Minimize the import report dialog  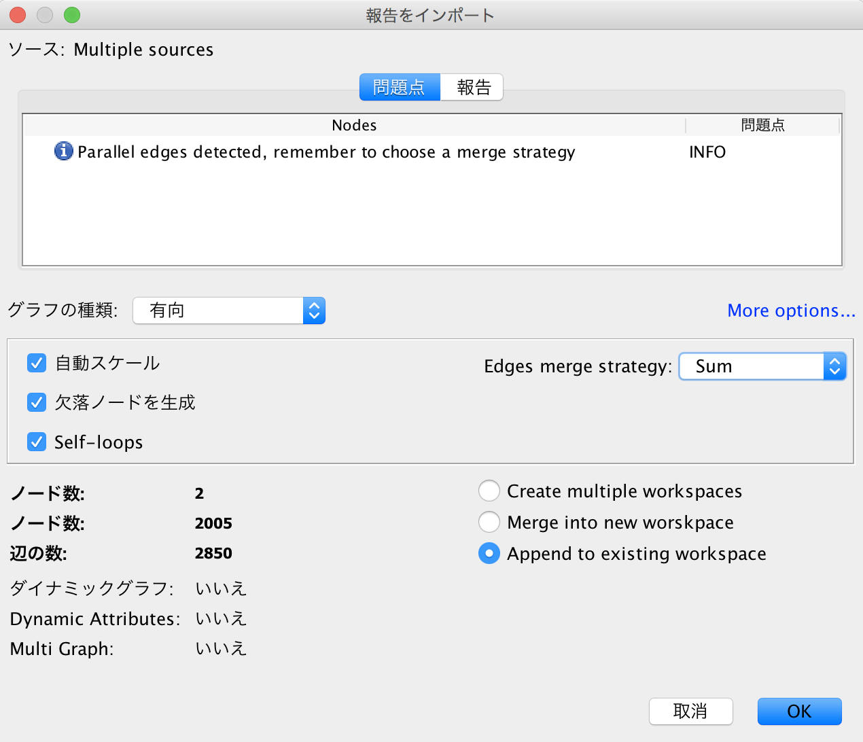45,15
